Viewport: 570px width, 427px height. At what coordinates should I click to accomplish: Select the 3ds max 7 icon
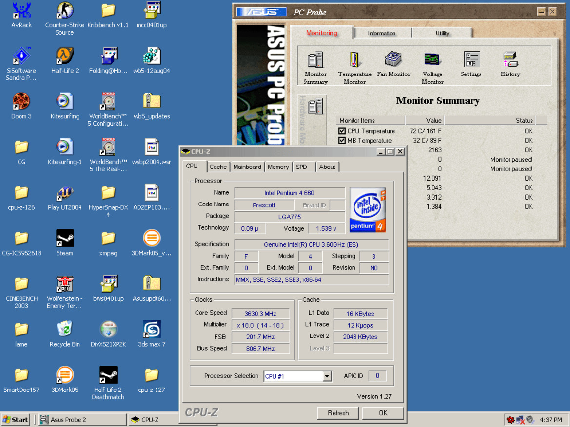152,334
